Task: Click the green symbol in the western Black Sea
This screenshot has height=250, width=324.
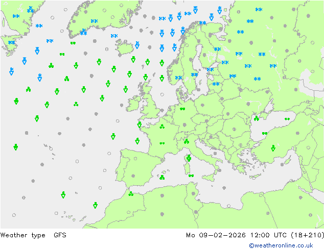Action: click(x=265, y=134)
